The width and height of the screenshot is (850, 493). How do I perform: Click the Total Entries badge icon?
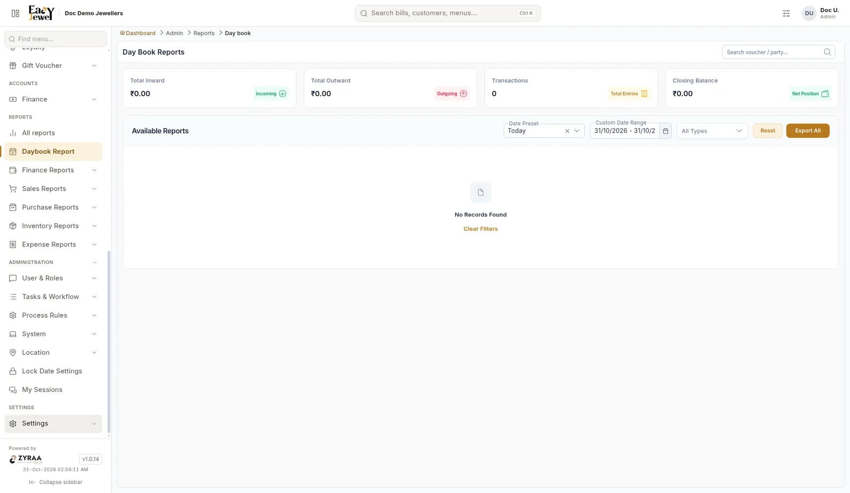[x=644, y=93]
